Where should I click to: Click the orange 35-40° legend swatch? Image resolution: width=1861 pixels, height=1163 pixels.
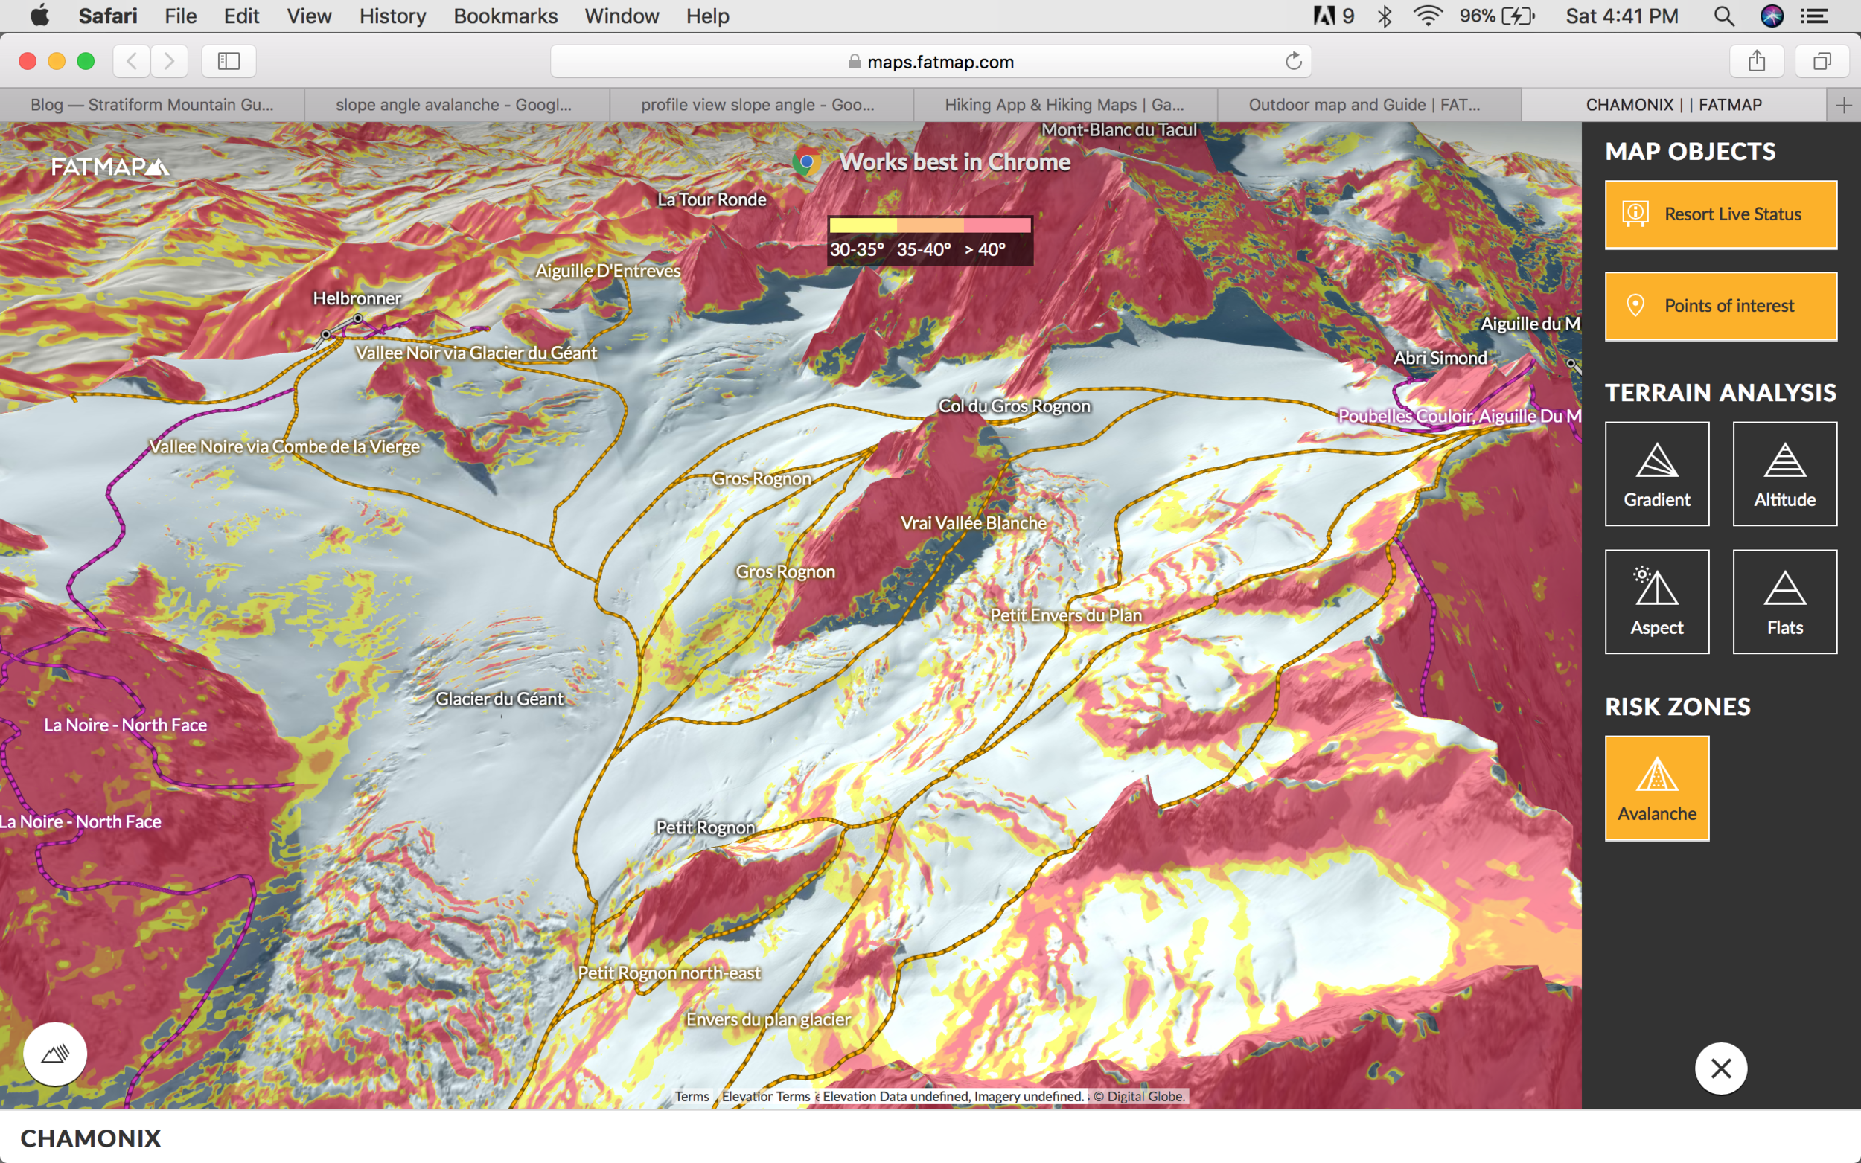pyautogui.click(x=929, y=225)
